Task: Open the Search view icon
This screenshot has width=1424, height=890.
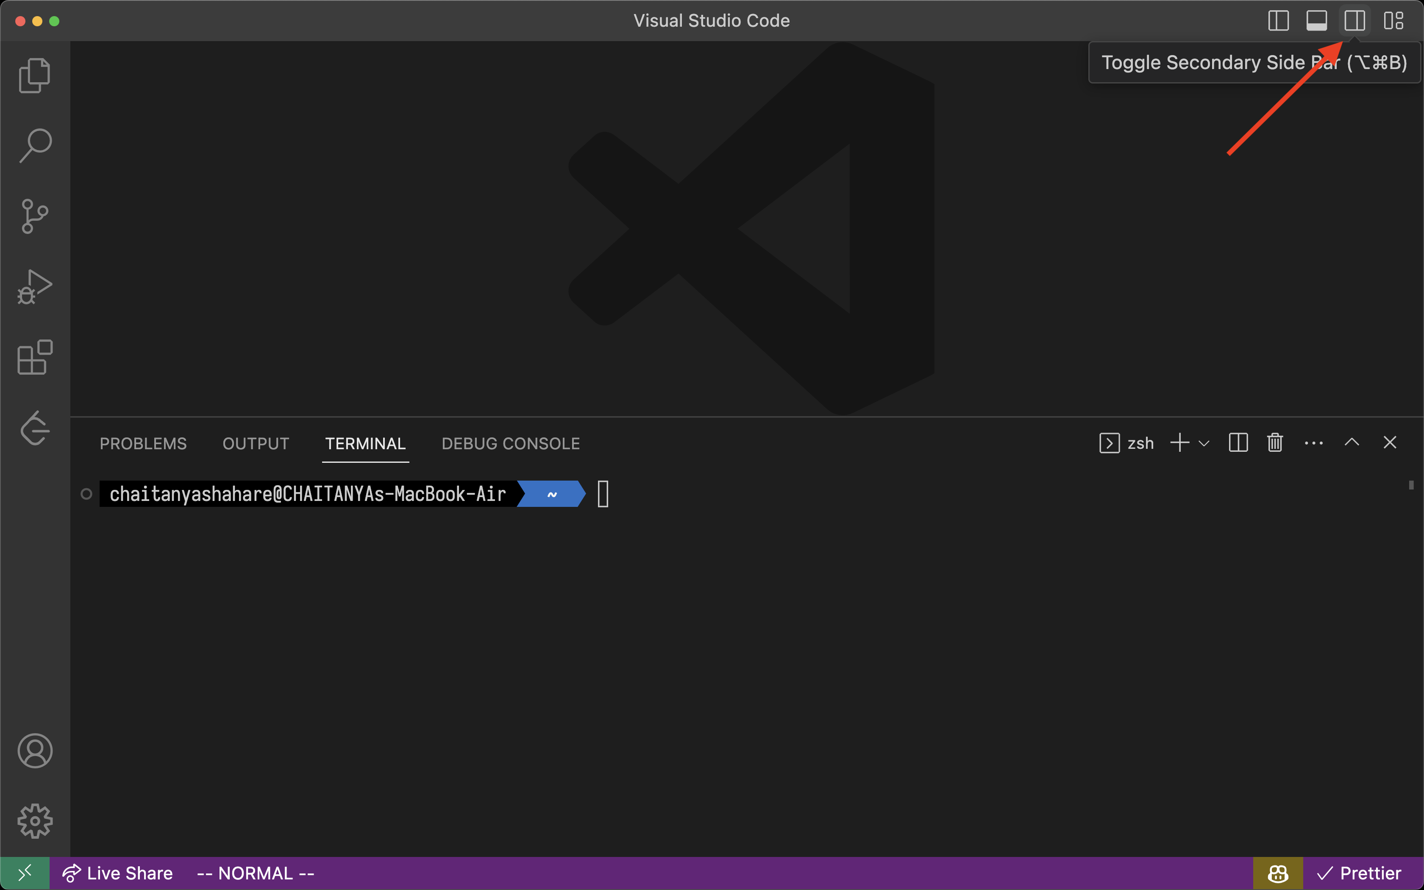Action: [x=35, y=145]
